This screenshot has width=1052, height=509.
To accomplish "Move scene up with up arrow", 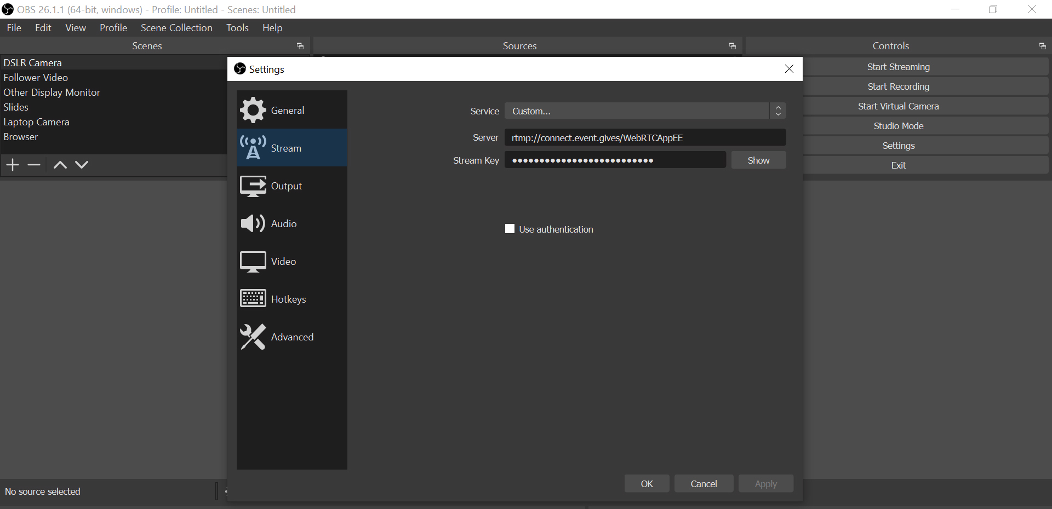I will coord(60,165).
